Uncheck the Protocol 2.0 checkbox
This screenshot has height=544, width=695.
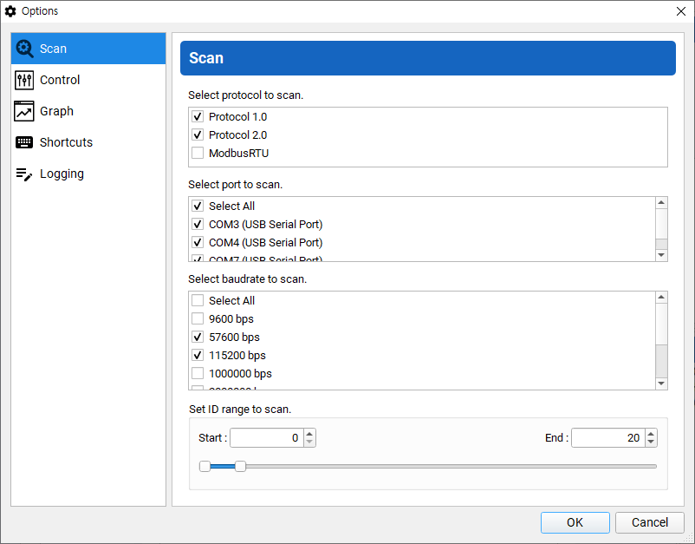(x=198, y=134)
